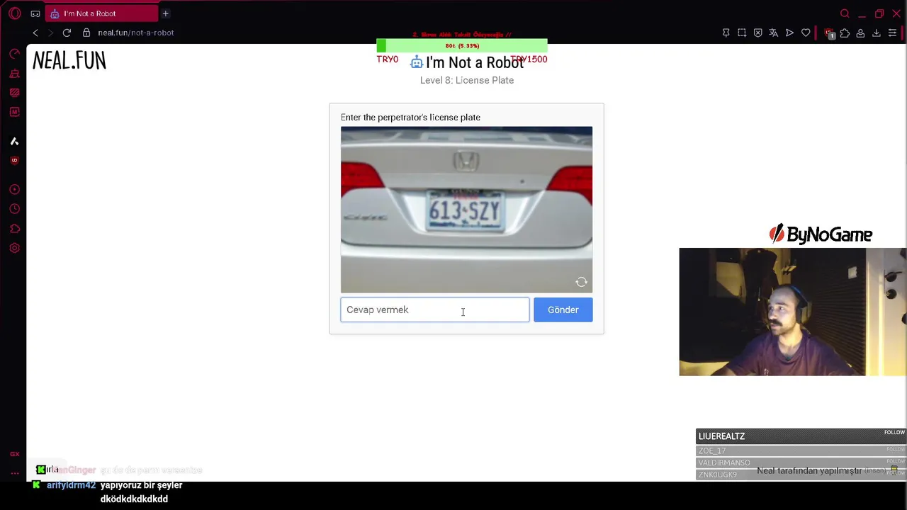Open the Player icon in the sidebar
The height and width of the screenshot is (510, 907).
tap(14, 189)
